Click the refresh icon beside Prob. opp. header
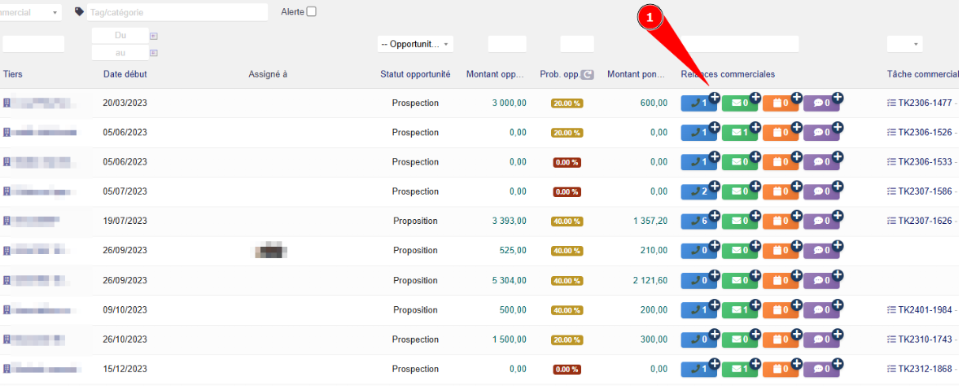The image size is (967, 386). pyautogui.click(x=588, y=75)
